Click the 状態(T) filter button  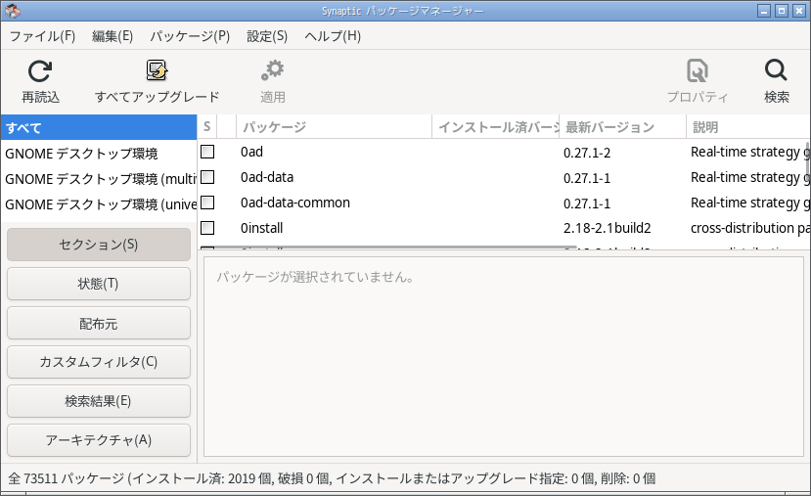point(98,284)
